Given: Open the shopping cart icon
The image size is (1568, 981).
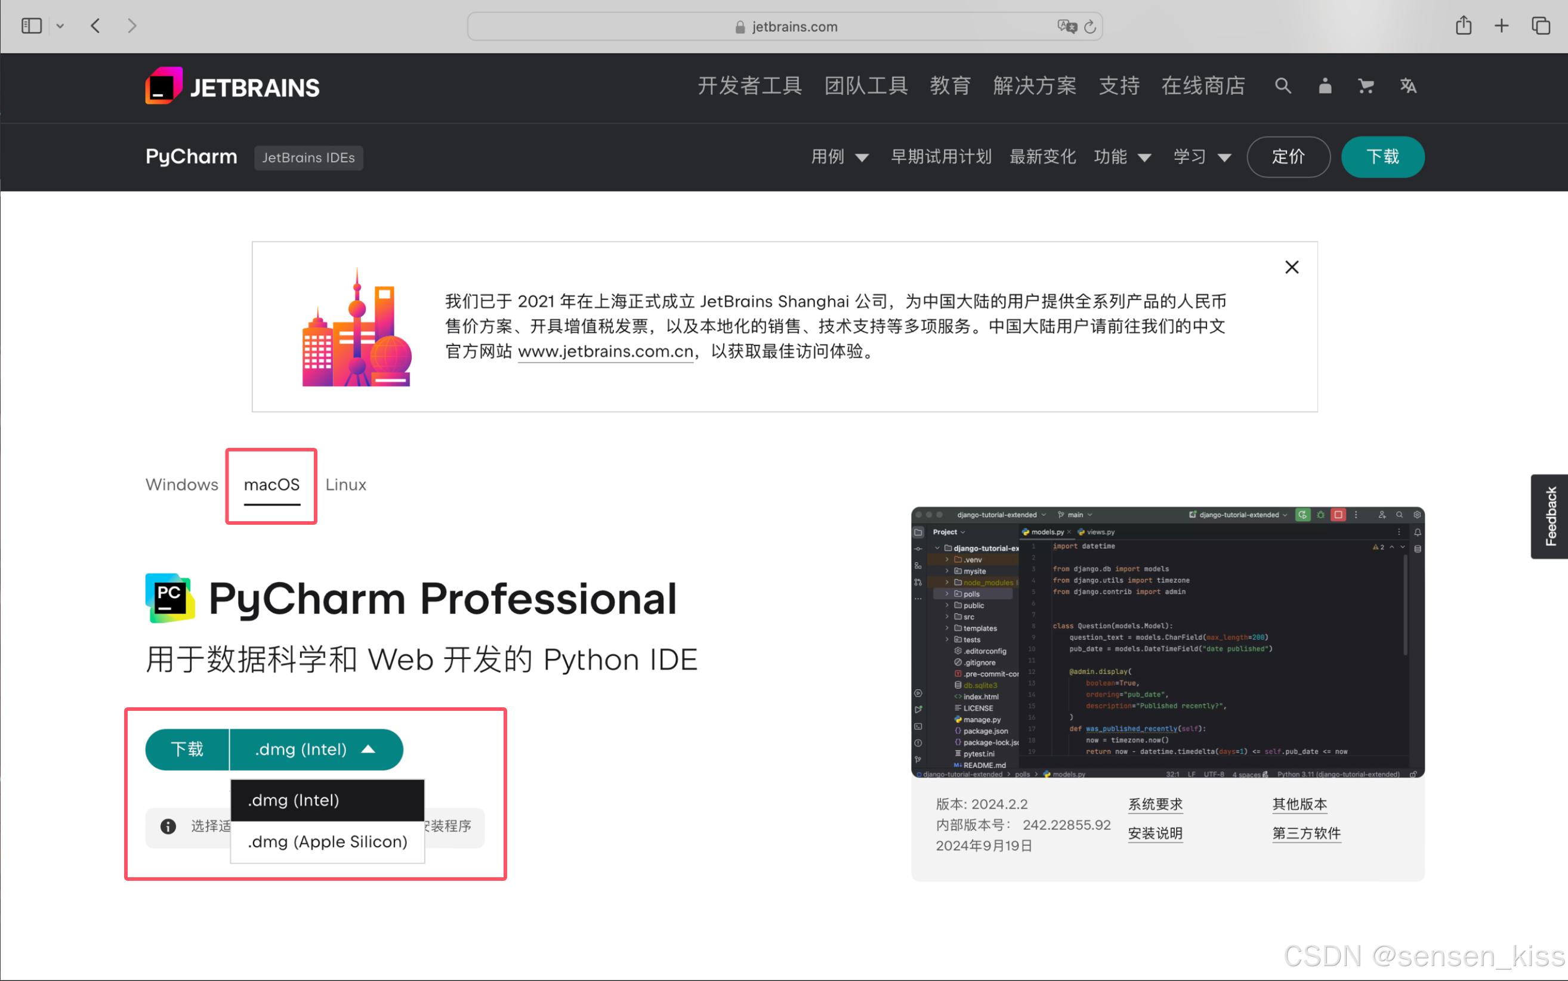Looking at the screenshot, I should [x=1366, y=86].
